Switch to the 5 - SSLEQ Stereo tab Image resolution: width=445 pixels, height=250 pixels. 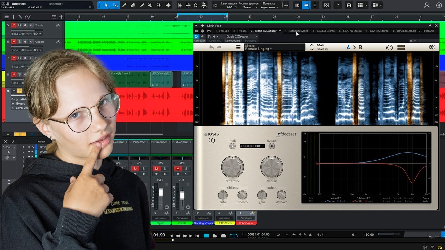point(324,31)
